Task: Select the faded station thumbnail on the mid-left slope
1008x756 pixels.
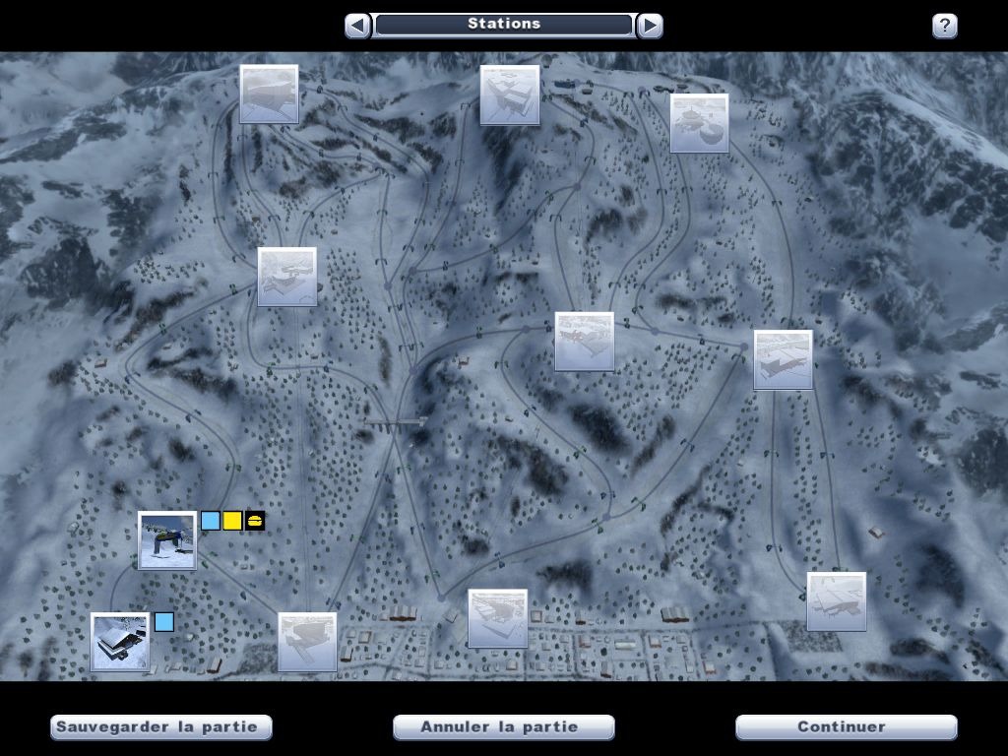Action: point(287,277)
